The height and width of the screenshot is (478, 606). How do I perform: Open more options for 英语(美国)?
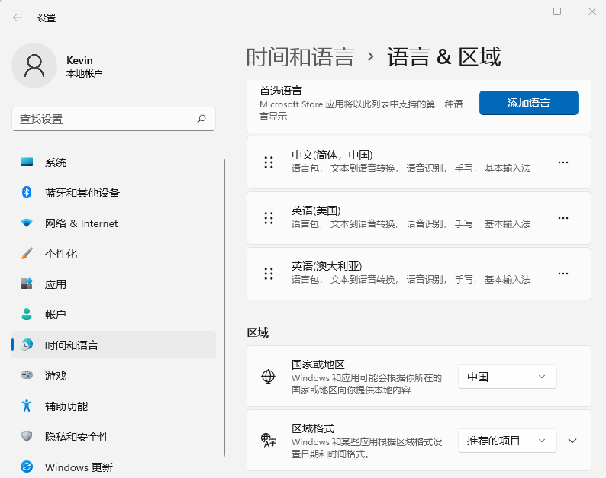563,218
